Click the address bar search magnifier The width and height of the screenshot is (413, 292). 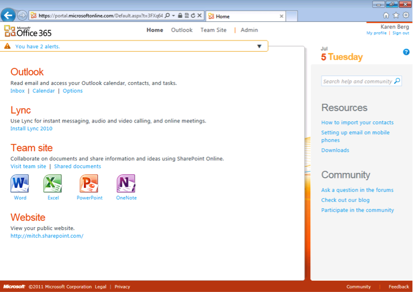point(167,15)
